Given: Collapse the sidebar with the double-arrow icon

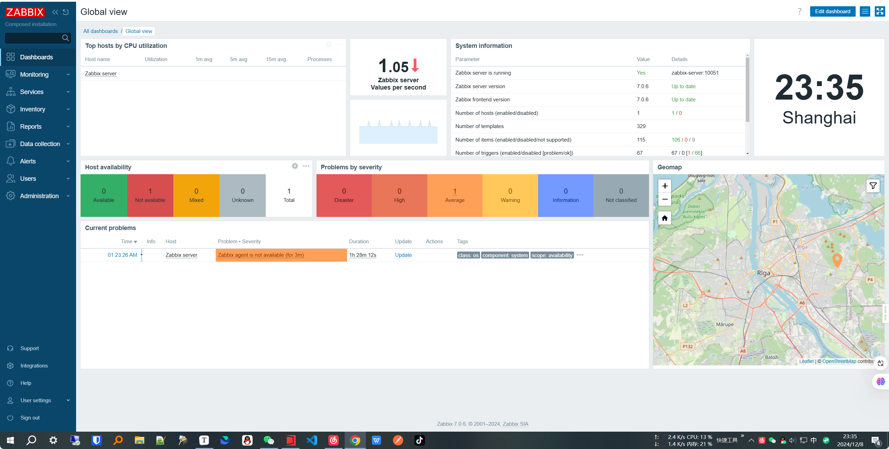Looking at the screenshot, I should 55,12.
